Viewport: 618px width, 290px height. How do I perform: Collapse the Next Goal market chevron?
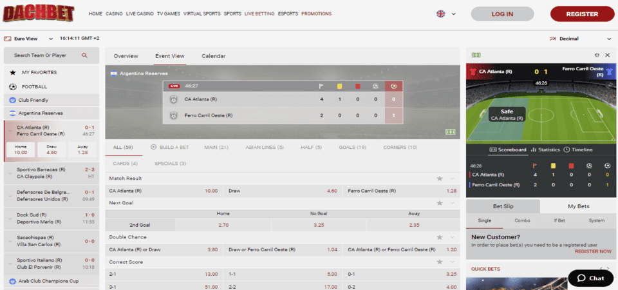pyautogui.click(x=453, y=203)
